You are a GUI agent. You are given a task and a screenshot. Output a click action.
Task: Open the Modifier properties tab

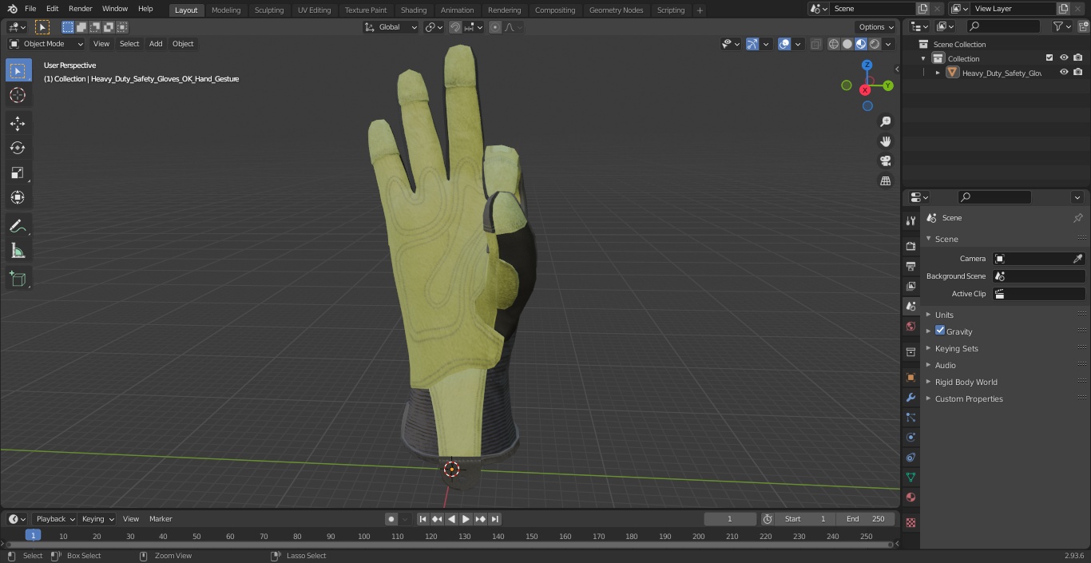910,397
